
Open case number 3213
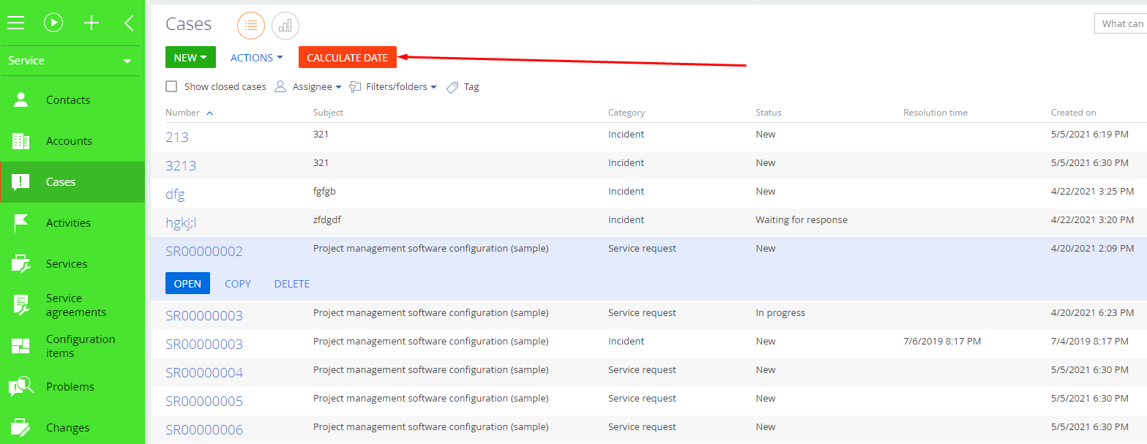click(x=181, y=165)
